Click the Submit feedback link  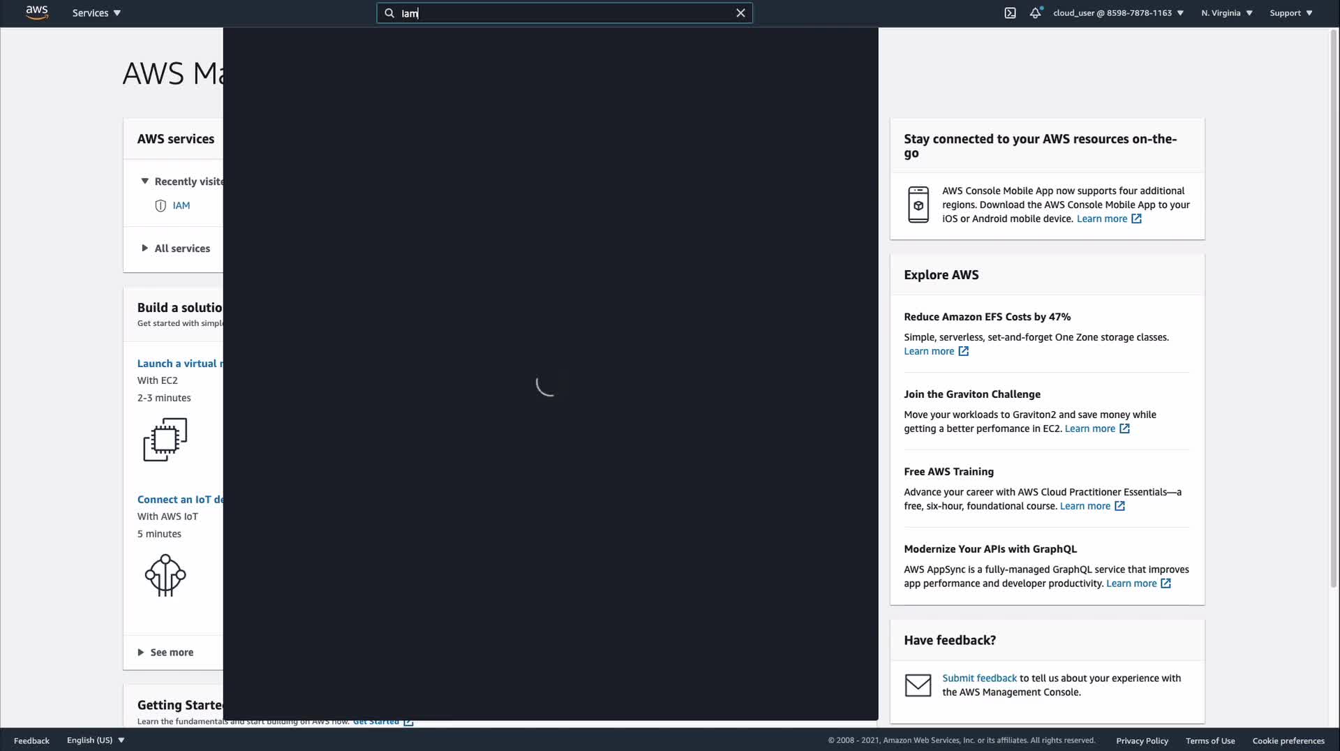(979, 678)
